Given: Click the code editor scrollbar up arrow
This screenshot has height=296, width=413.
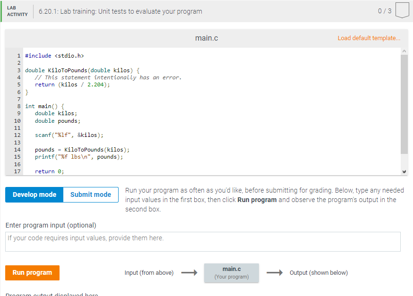Looking at the screenshot, I should 404,51.
